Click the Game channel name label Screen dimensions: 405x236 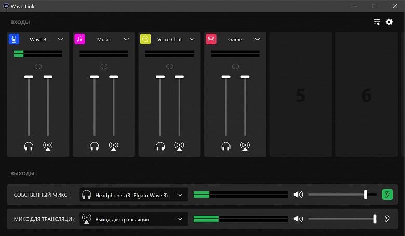[235, 40]
